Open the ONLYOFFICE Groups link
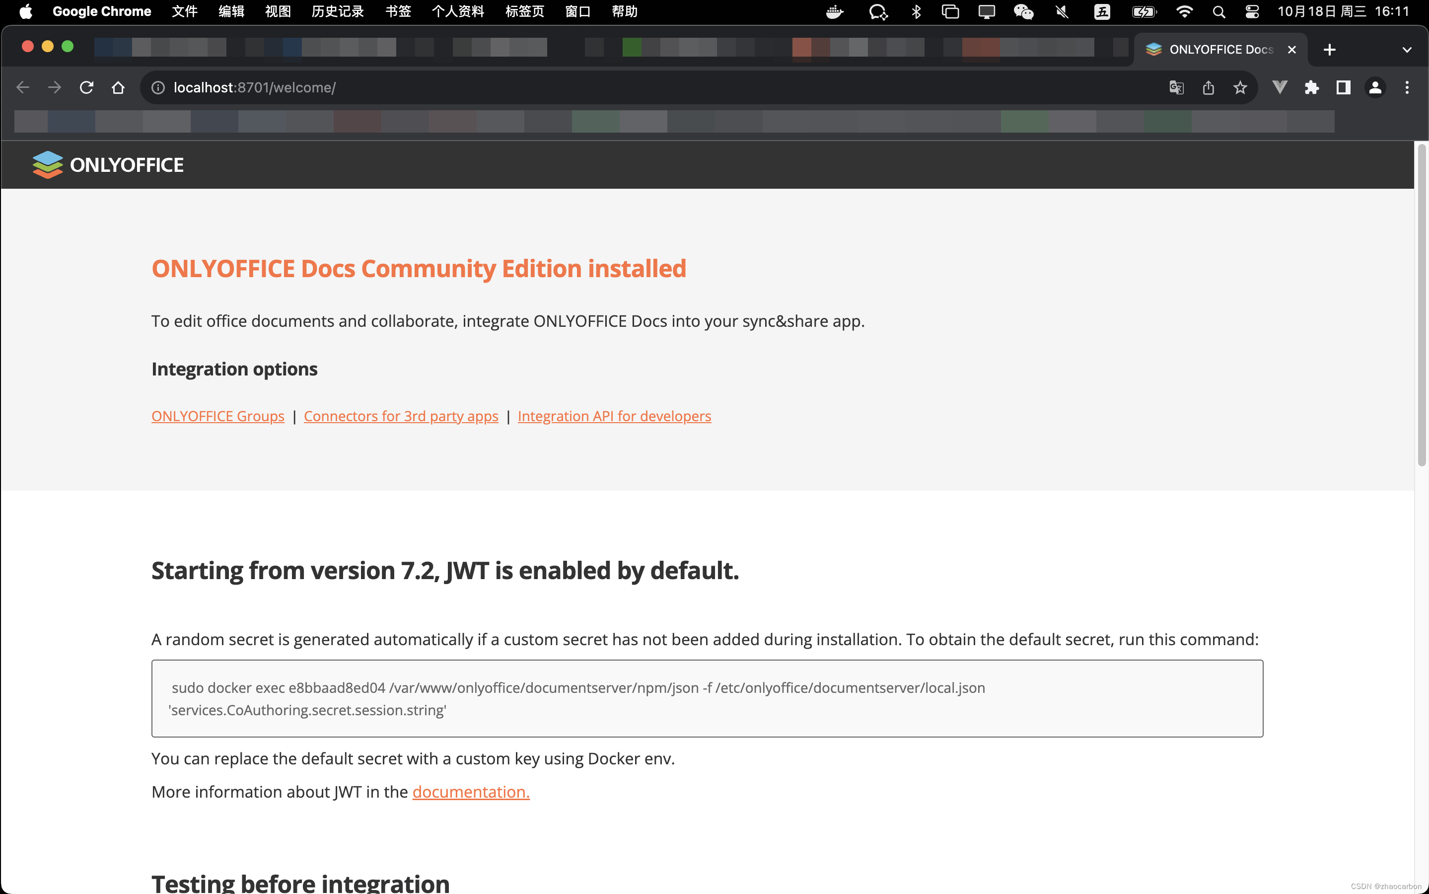This screenshot has width=1429, height=894. [x=217, y=416]
